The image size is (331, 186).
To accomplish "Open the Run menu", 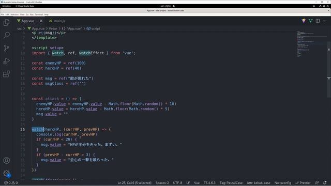I will click(32, 14).
